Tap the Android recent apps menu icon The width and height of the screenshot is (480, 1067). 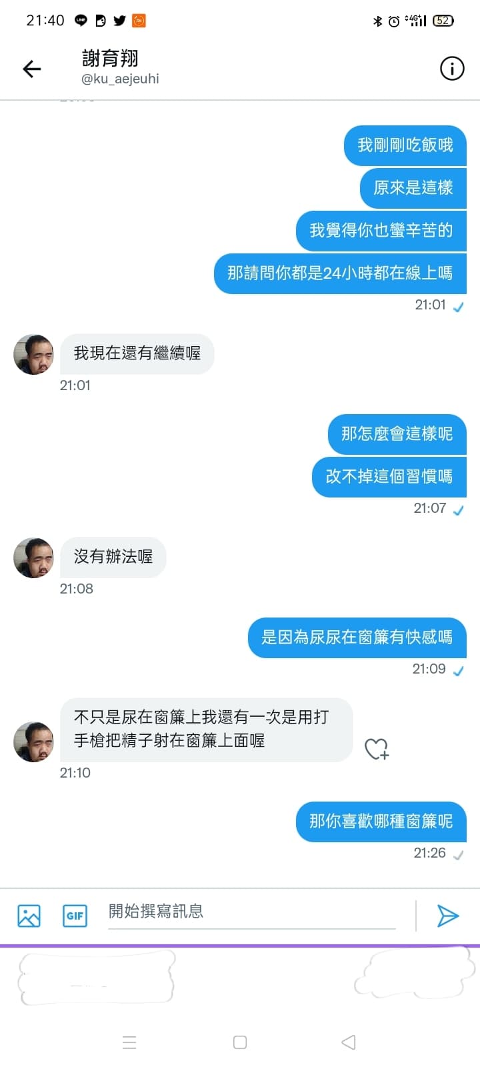129,1042
